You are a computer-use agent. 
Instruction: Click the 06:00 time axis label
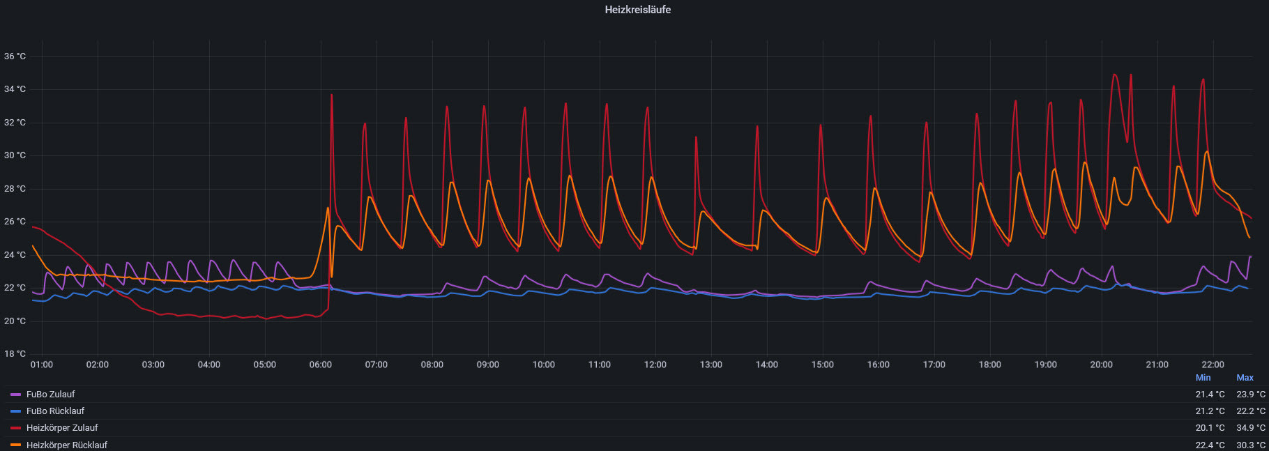click(x=321, y=365)
